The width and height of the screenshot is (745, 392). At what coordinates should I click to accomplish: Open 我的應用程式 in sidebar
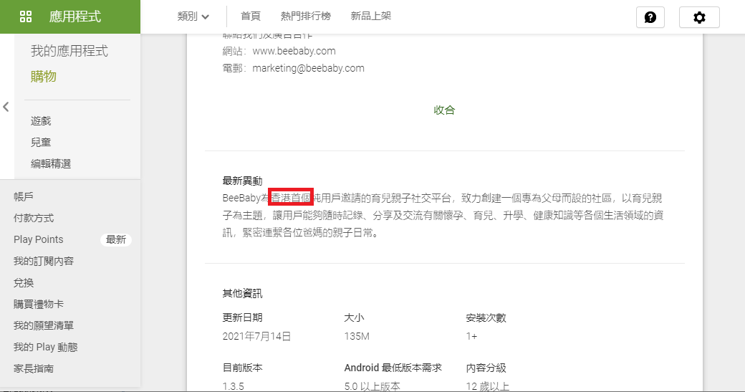69,51
